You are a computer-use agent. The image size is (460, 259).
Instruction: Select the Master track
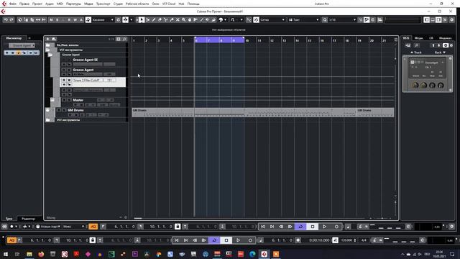pos(78,100)
